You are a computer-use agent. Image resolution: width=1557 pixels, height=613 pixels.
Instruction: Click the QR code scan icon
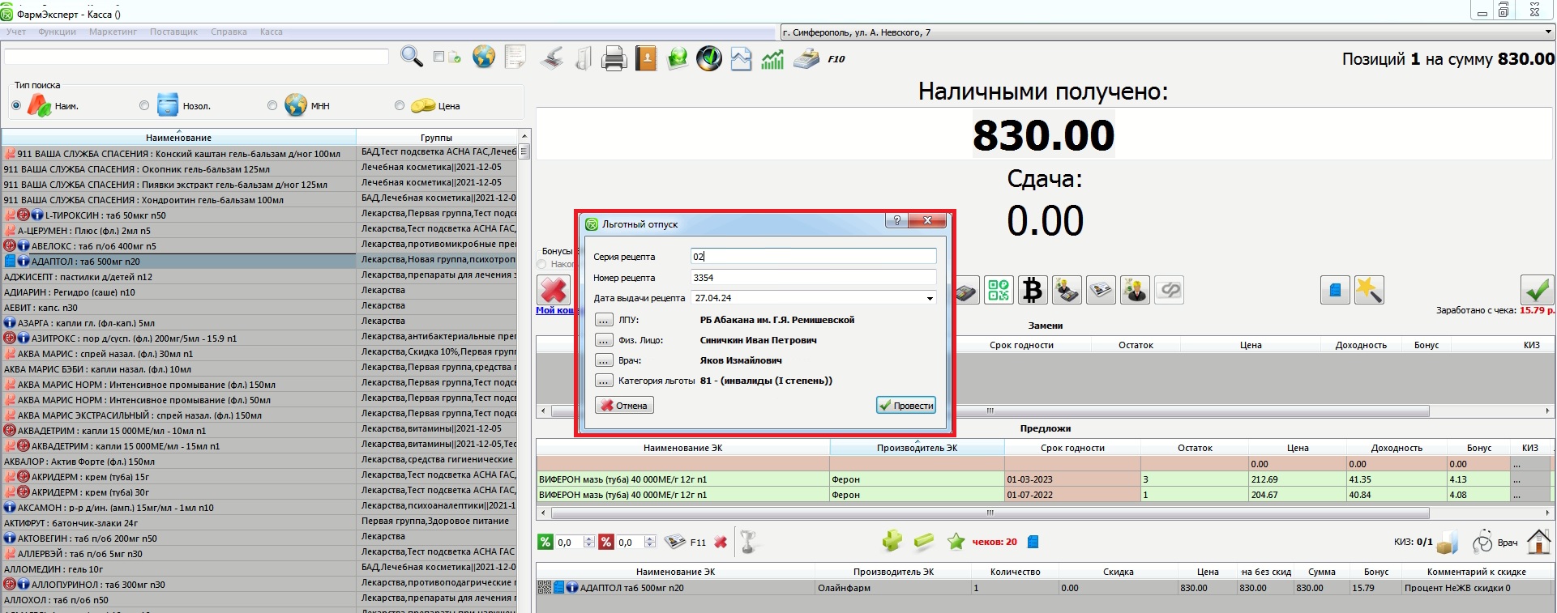(999, 290)
